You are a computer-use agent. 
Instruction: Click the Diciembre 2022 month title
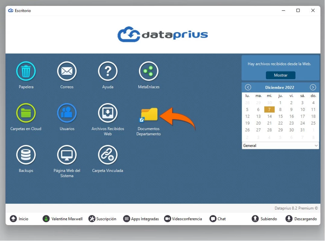[279, 87]
